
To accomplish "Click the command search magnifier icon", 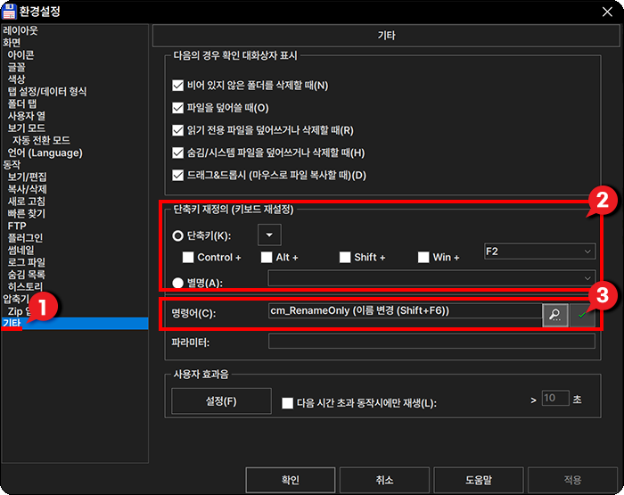I will (x=554, y=315).
